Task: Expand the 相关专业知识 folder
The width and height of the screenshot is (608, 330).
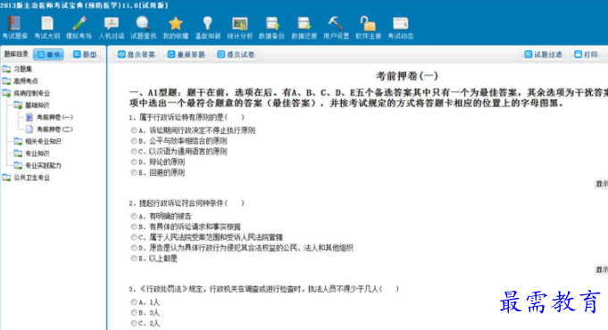Action: click(37, 142)
